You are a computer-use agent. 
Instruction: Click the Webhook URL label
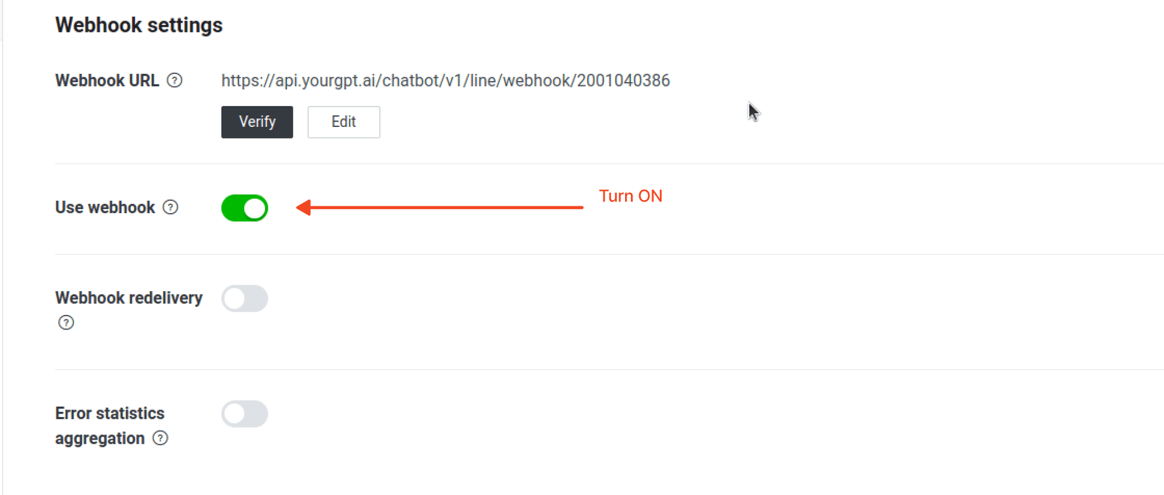click(107, 80)
